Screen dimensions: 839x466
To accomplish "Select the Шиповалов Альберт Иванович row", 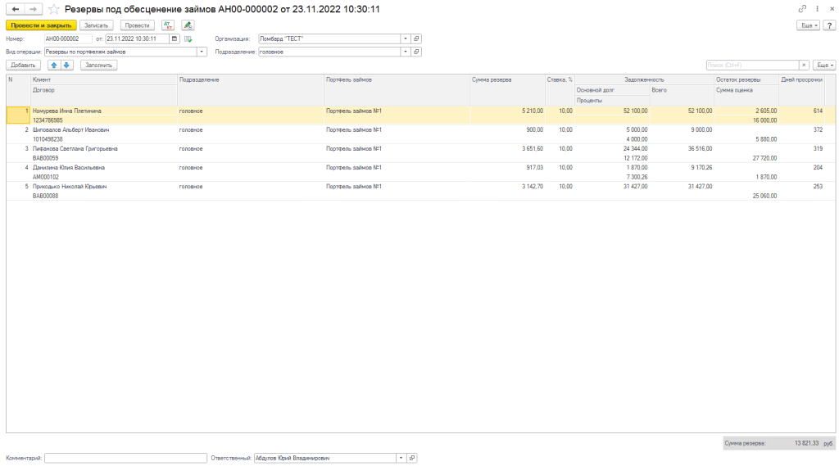I will point(70,129).
